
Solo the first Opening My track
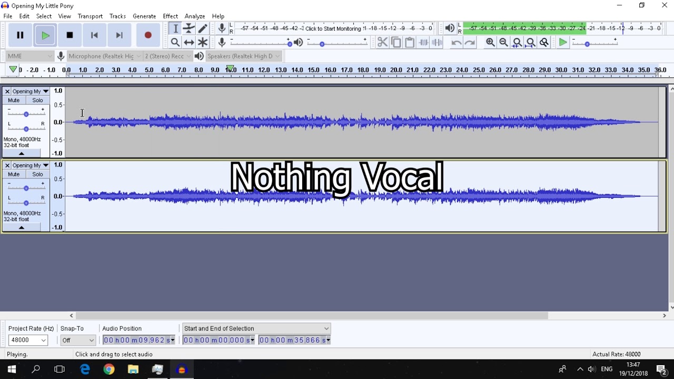[x=37, y=100]
